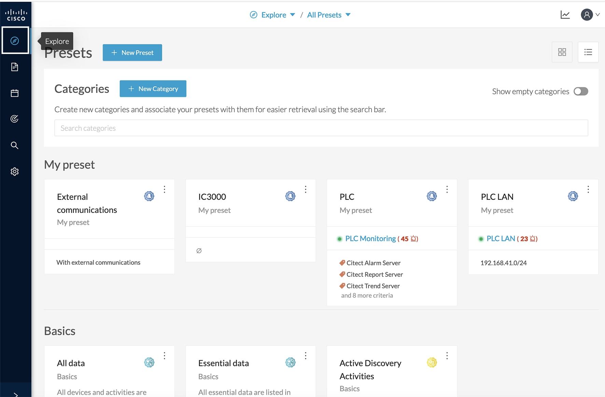The image size is (605, 397).
Task: Open Essential data preset three-dot menu
Action: (306, 356)
